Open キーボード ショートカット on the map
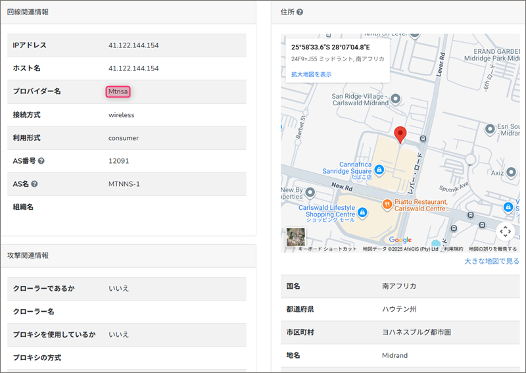Screen dimensions: 526x373 (x=327, y=249)
